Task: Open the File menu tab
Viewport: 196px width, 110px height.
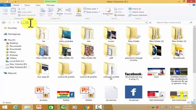Action: tap(6, 5)
